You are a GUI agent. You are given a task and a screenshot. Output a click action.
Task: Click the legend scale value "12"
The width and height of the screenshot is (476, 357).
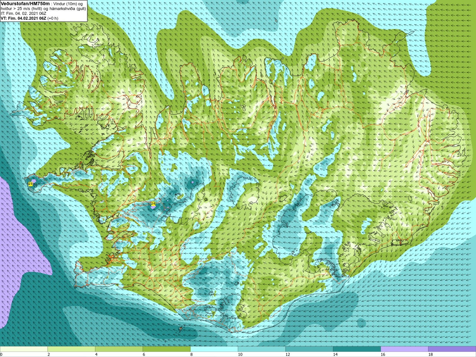pyautogui.click(x=287, y=354)
